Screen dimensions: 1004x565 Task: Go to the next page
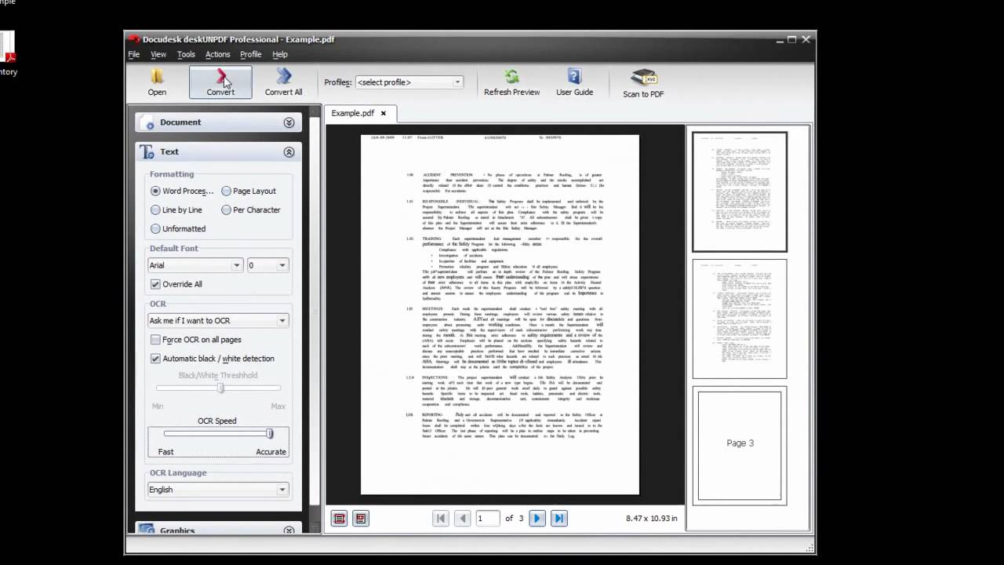click(537, 518)
